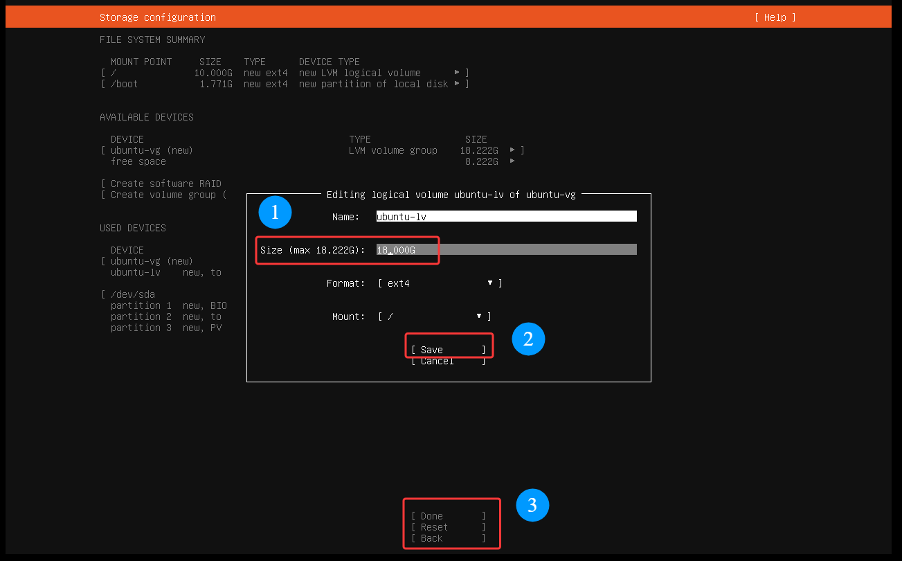Click the Size input field 18.000G
The width and height of the screenshot is (902, 561).
(505, 250)
